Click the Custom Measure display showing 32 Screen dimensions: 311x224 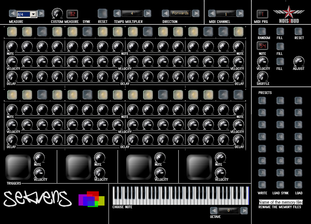point(72,14)
